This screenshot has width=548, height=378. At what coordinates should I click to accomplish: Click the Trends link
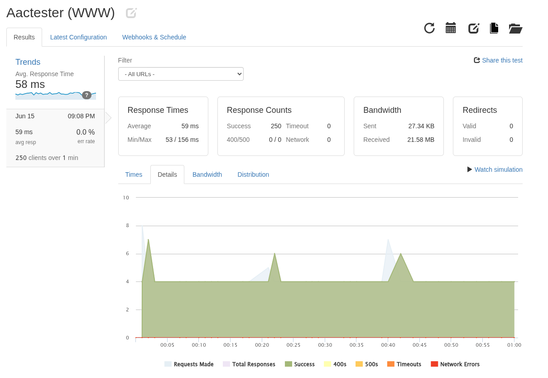tap(28, 62)
